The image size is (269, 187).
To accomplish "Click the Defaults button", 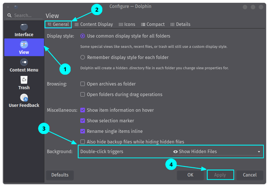I will (x=59, y=174).
